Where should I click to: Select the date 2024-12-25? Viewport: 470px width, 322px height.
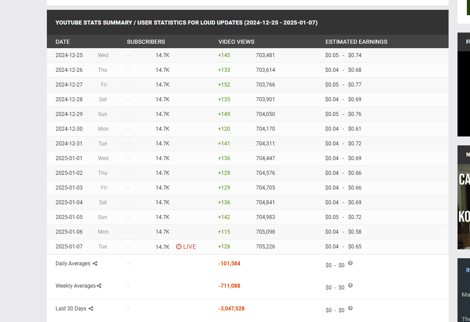coord(69,55)
